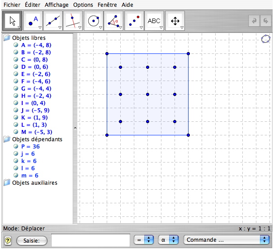Toggle visibility bullet of point H
Screen dimensions: 274x249
click(16, 96)
